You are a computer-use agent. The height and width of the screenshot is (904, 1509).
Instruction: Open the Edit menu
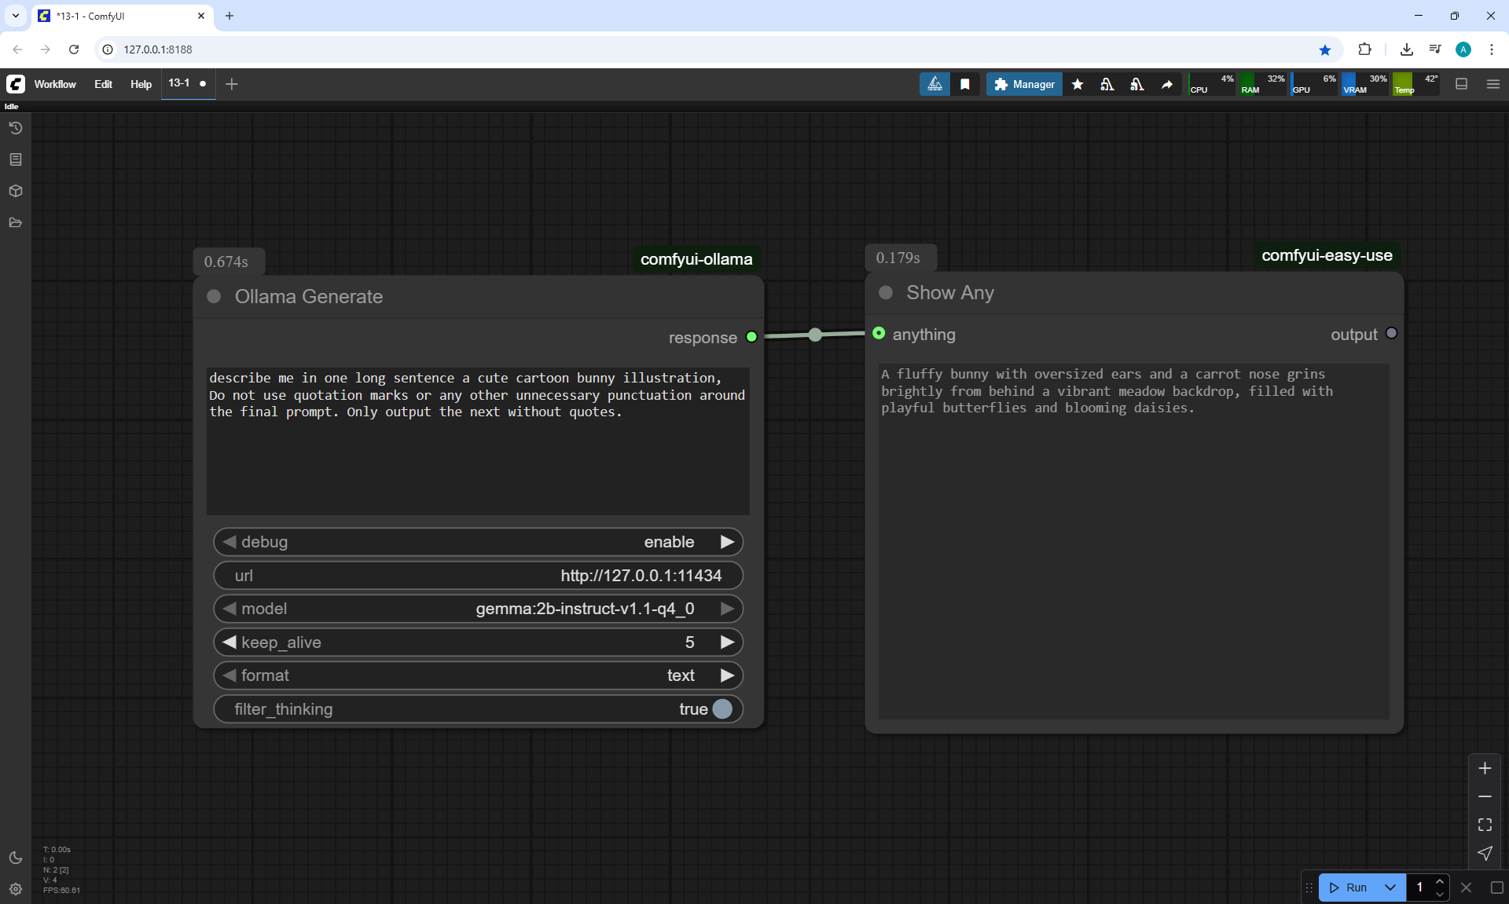(103, 84)
